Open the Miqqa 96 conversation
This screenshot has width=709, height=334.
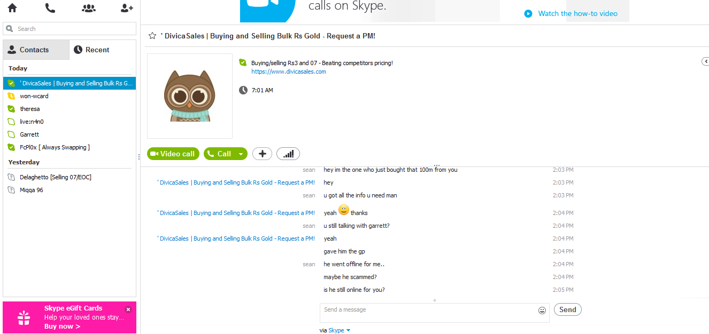click(x=70, y=190)
